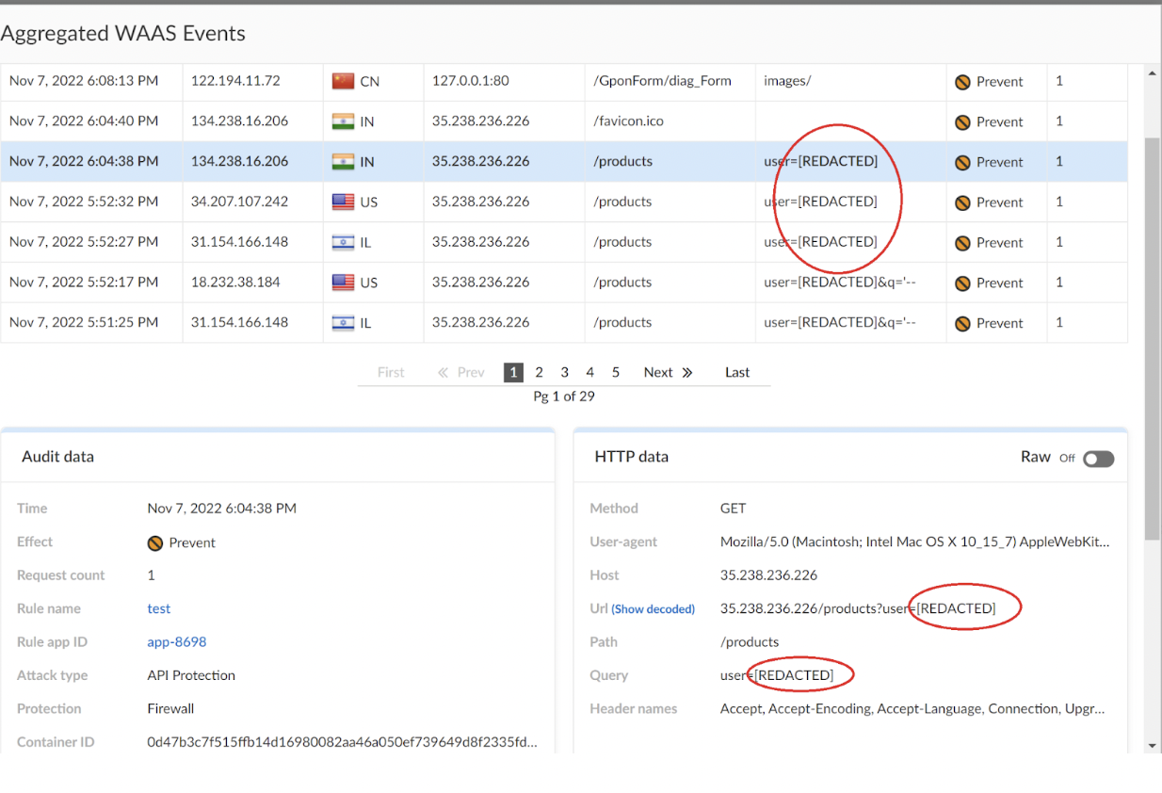The image size is (1162, 793).
Task: Click the vertical scrollbar thumb
Action: click(1153, 337)
